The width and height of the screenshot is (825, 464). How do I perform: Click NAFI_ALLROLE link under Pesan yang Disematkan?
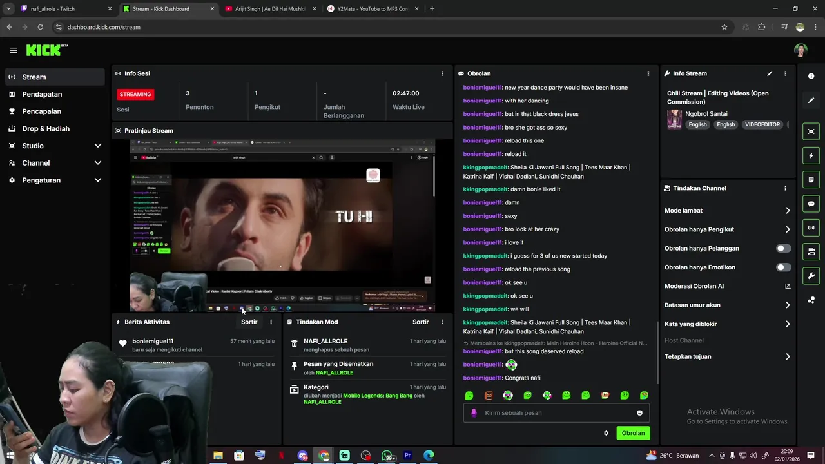click(x=335, y=372)
